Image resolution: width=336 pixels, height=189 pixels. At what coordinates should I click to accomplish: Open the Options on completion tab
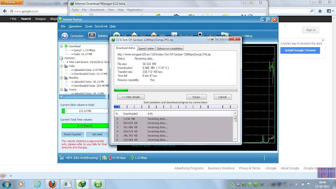point(170,48)
